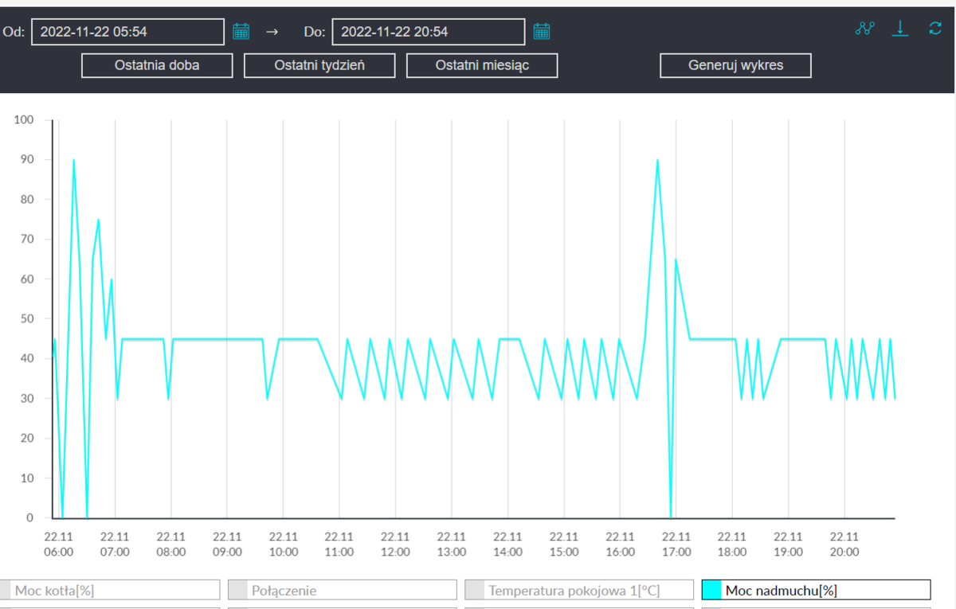Toggle the Połączenie series
This screenshot has height=609, width=956.
pyautogui.click(x=343, y=590)
